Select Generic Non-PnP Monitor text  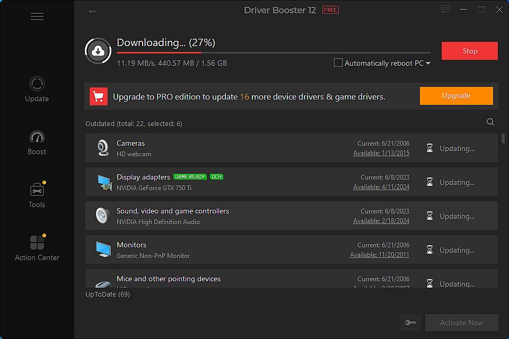153,256
